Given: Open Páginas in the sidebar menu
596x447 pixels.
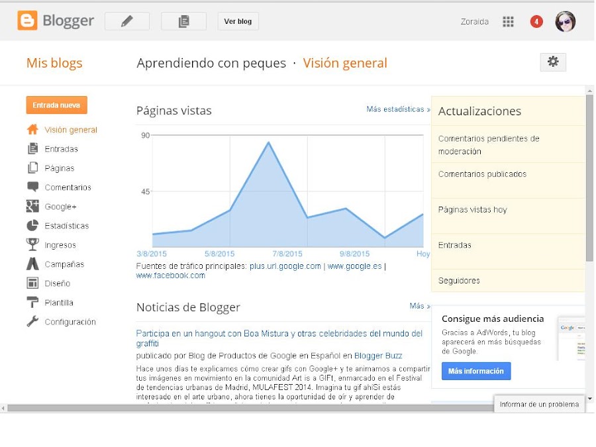Looking at the screenshot, I should tap(60, 168).
